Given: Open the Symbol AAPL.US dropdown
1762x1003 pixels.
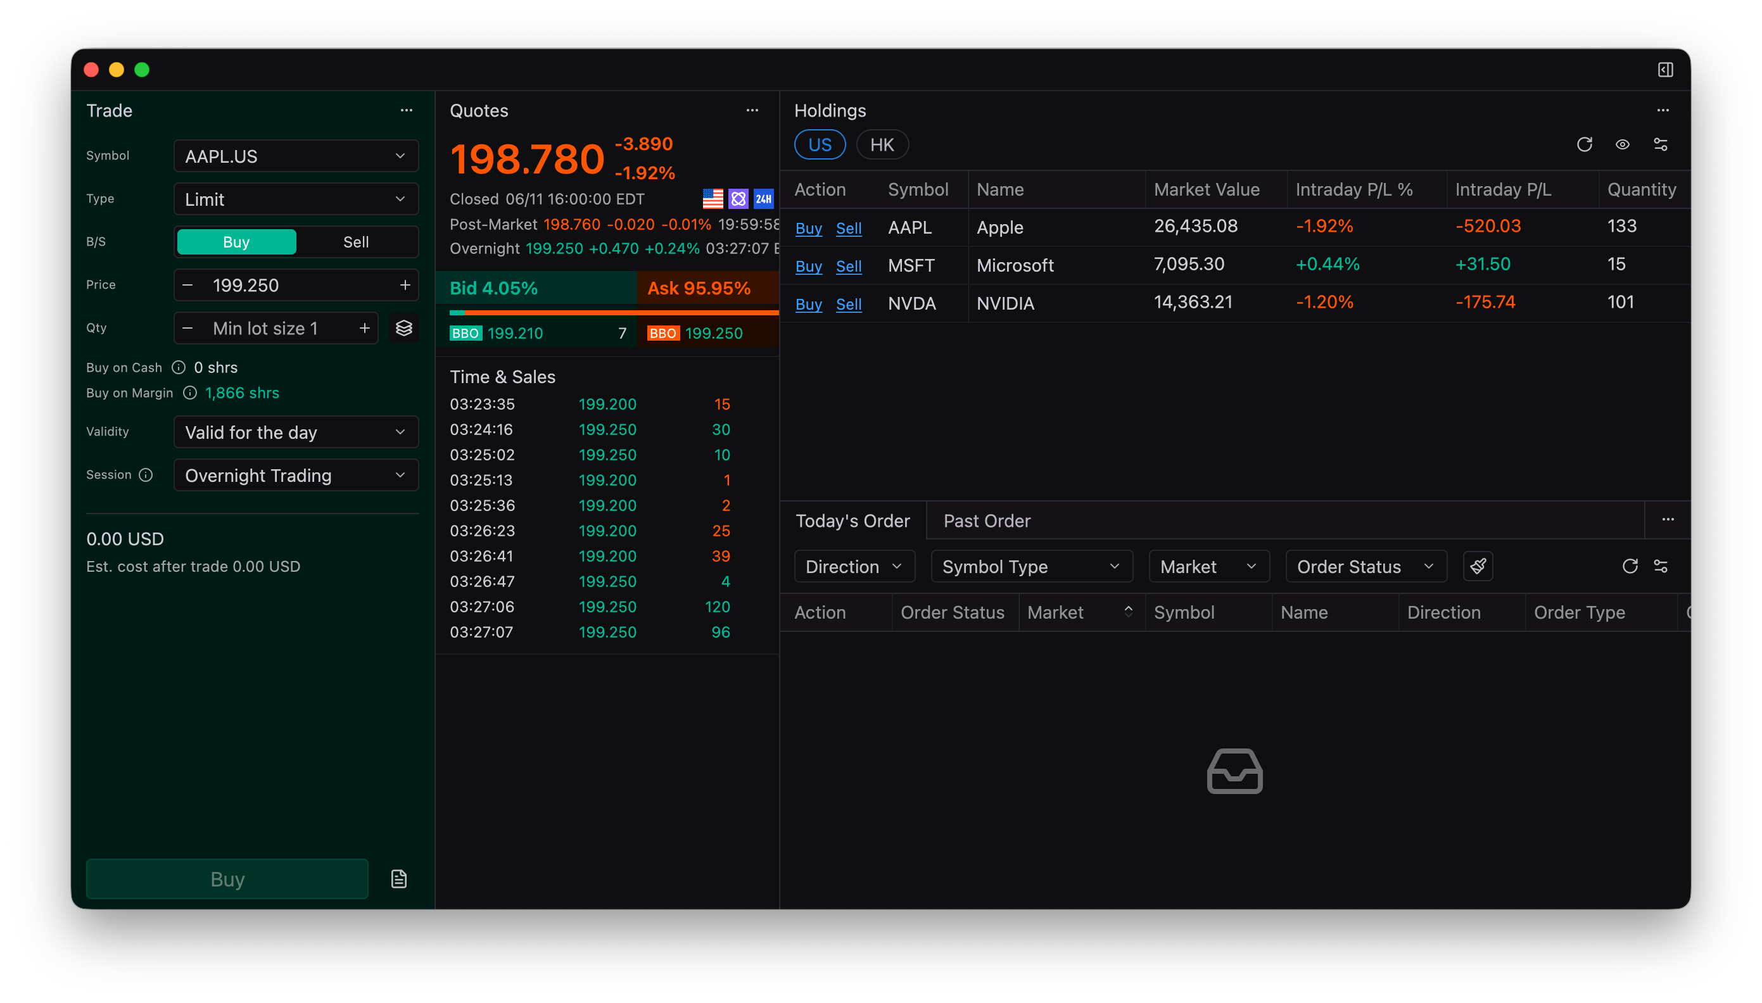Looking at the screenshot, I should [x=296, y=156].
